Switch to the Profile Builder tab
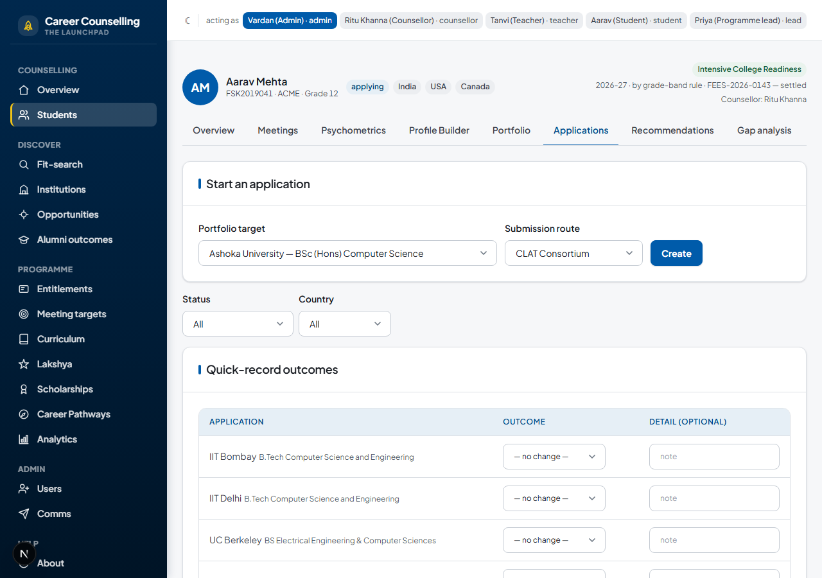The image size is (822, 578). coord(439,130)
